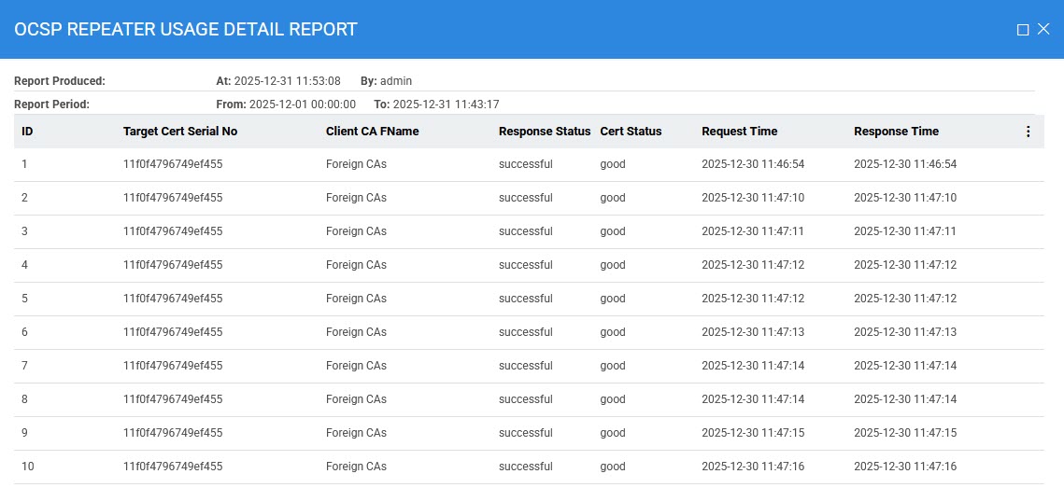Image resolution: width=1064 pixels, height=488 pixels.
Task: Click response time 11:47:16 in row 10
Action: coord(905,467)
